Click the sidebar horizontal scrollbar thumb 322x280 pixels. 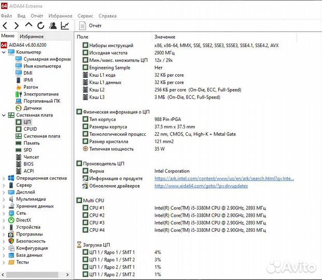[32, 275]
